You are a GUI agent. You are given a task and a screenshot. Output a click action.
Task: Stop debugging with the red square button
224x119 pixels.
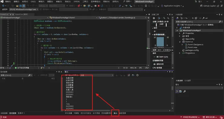pyautogui.click(x=99, y=6)
